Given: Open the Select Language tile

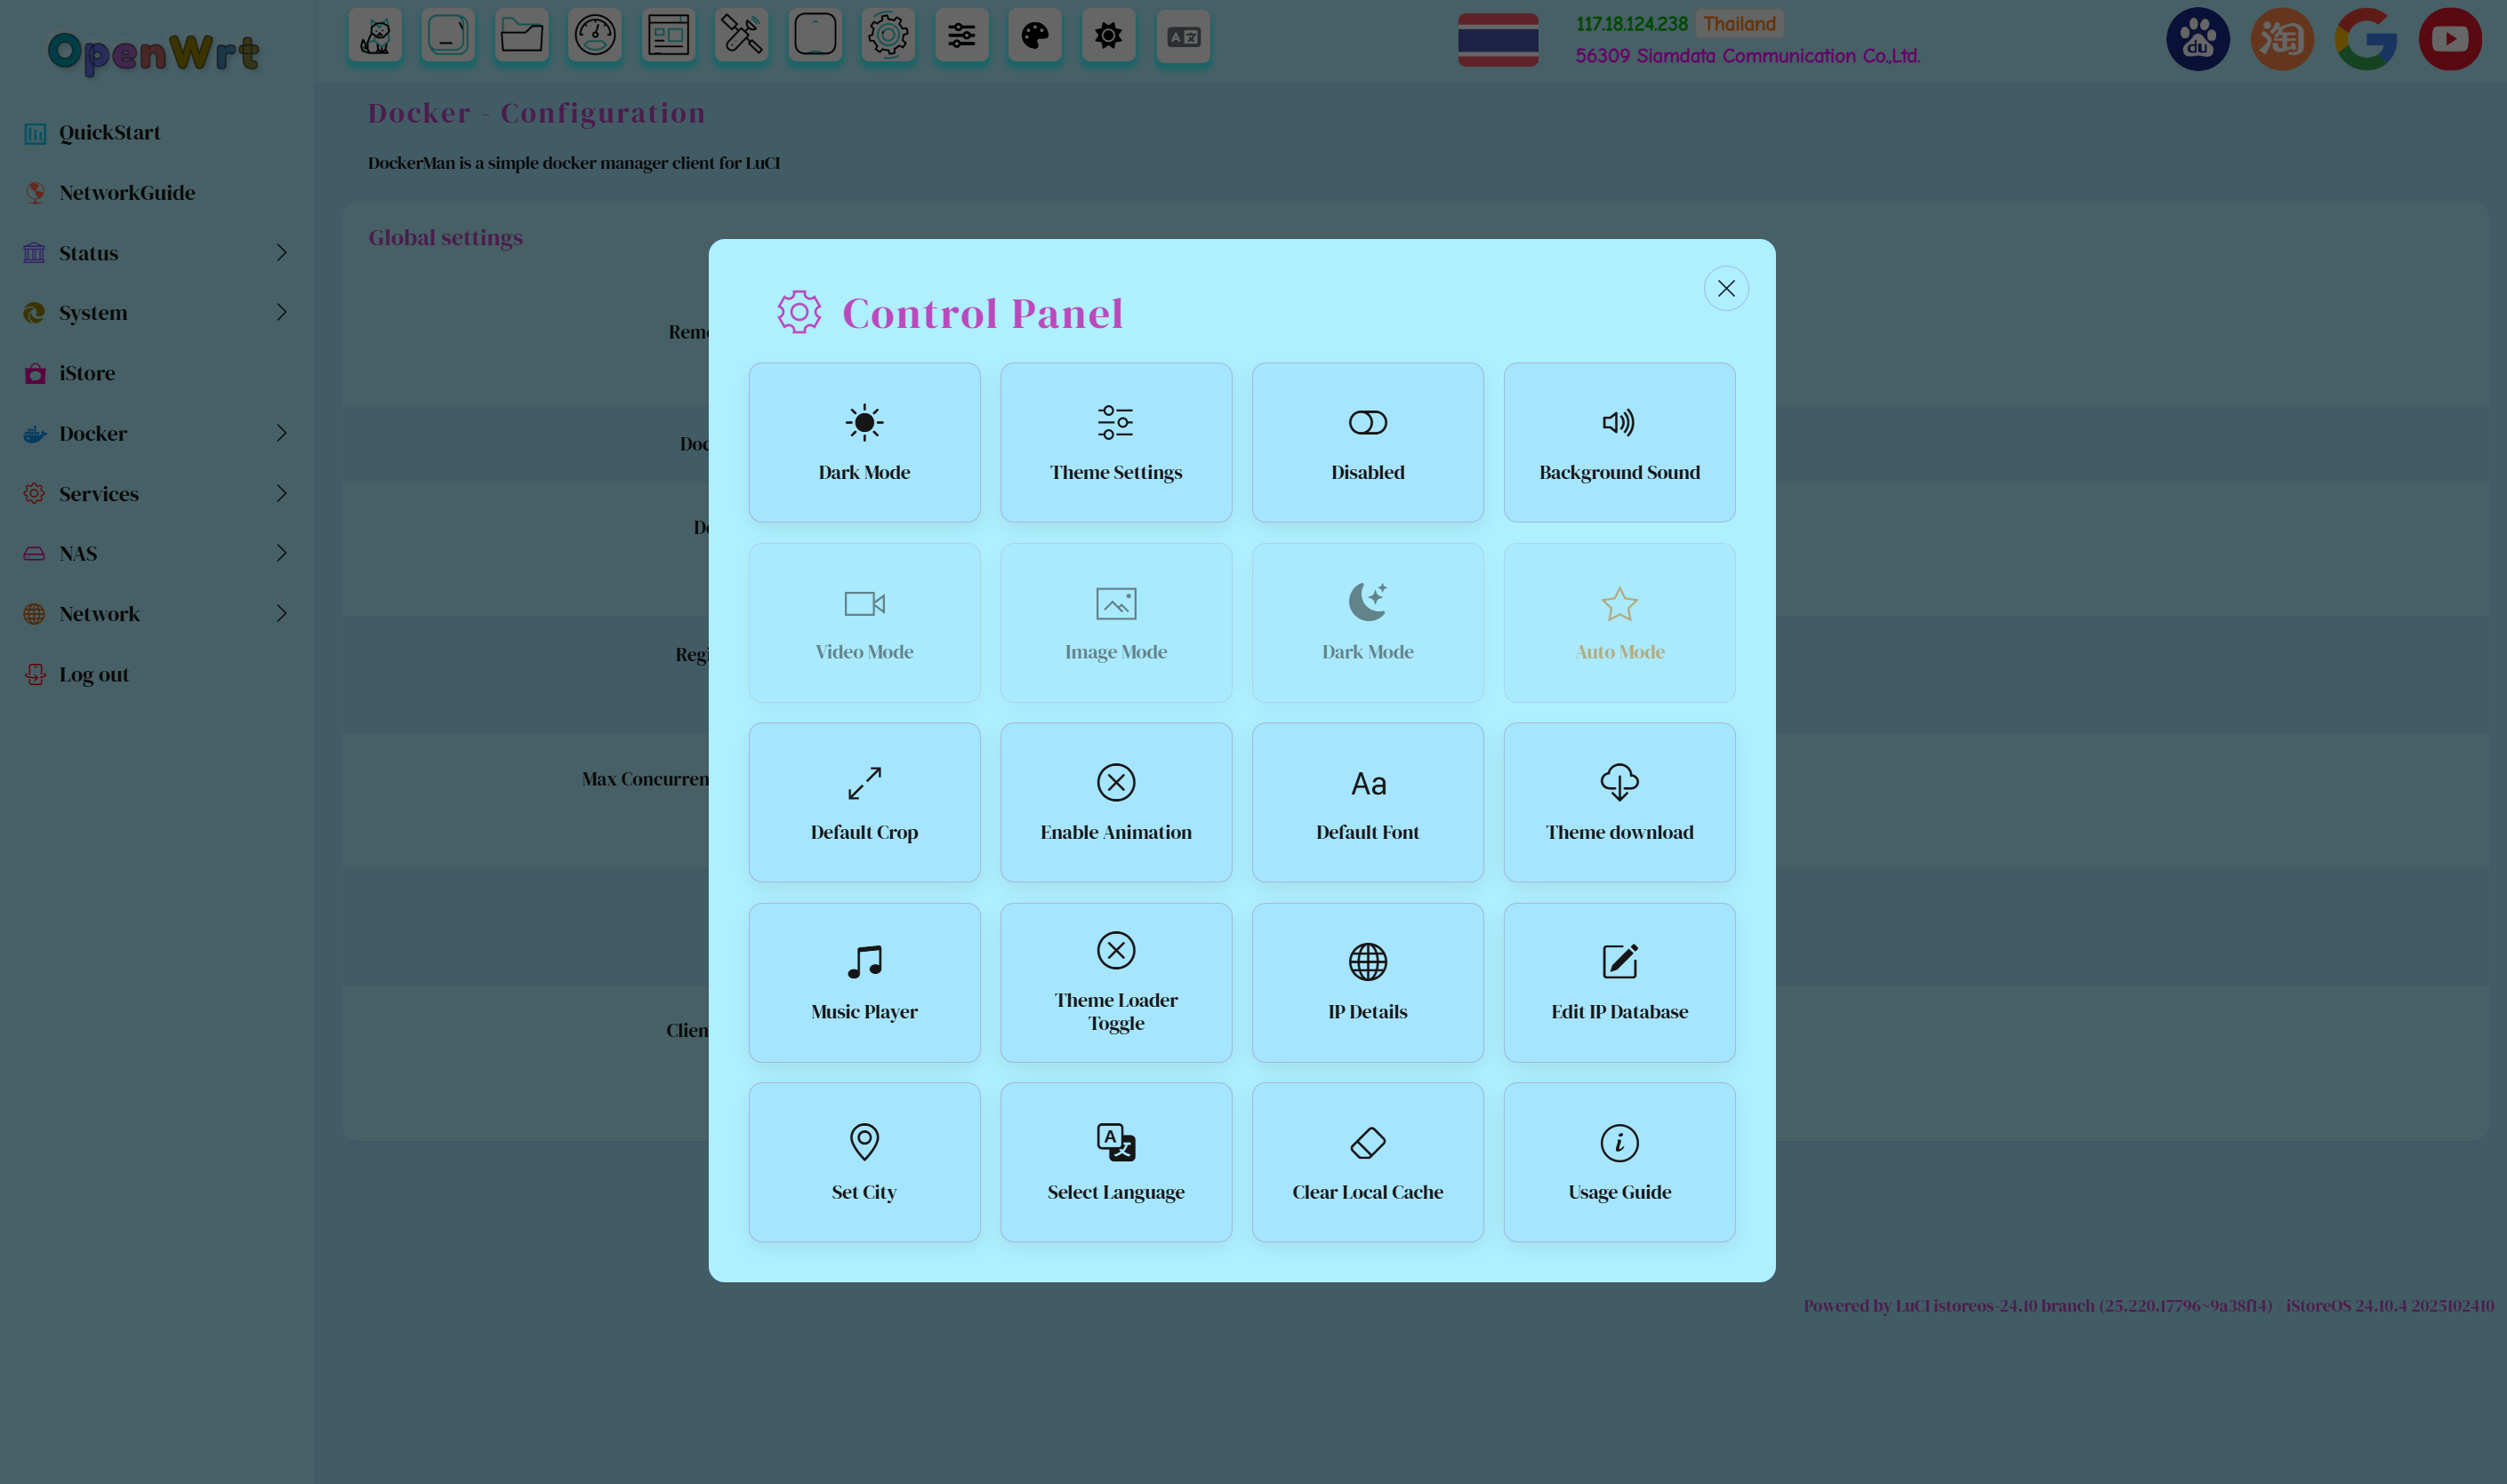Looking at the screenshot, I should pyautogui.click(x=1116, y=1162).
